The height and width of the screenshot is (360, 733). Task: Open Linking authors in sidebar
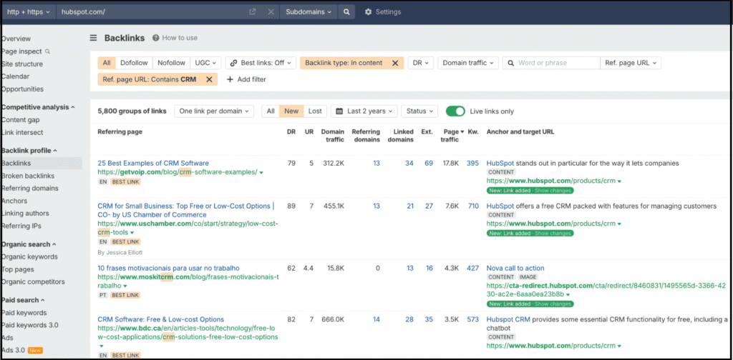coord(25,214)
